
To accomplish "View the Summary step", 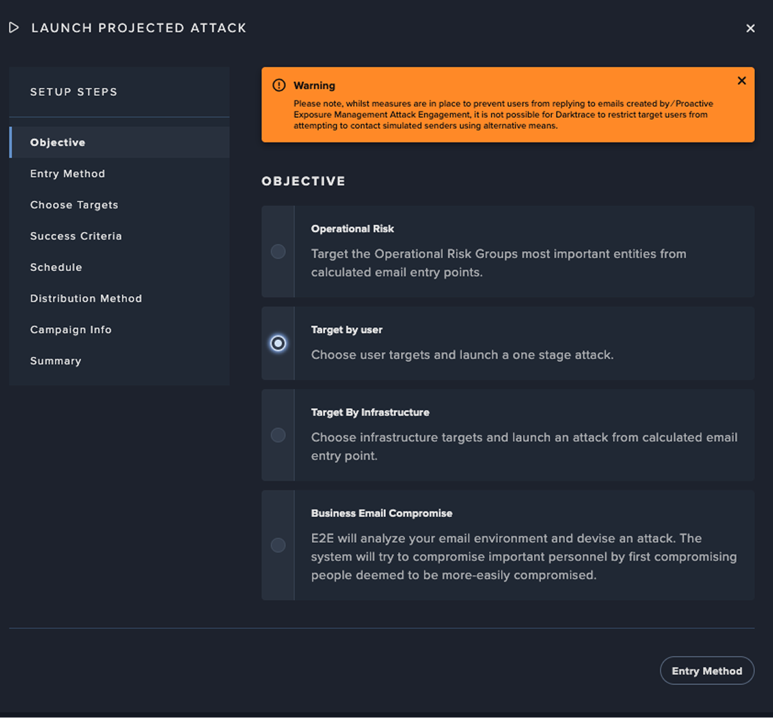I will 56,361.
